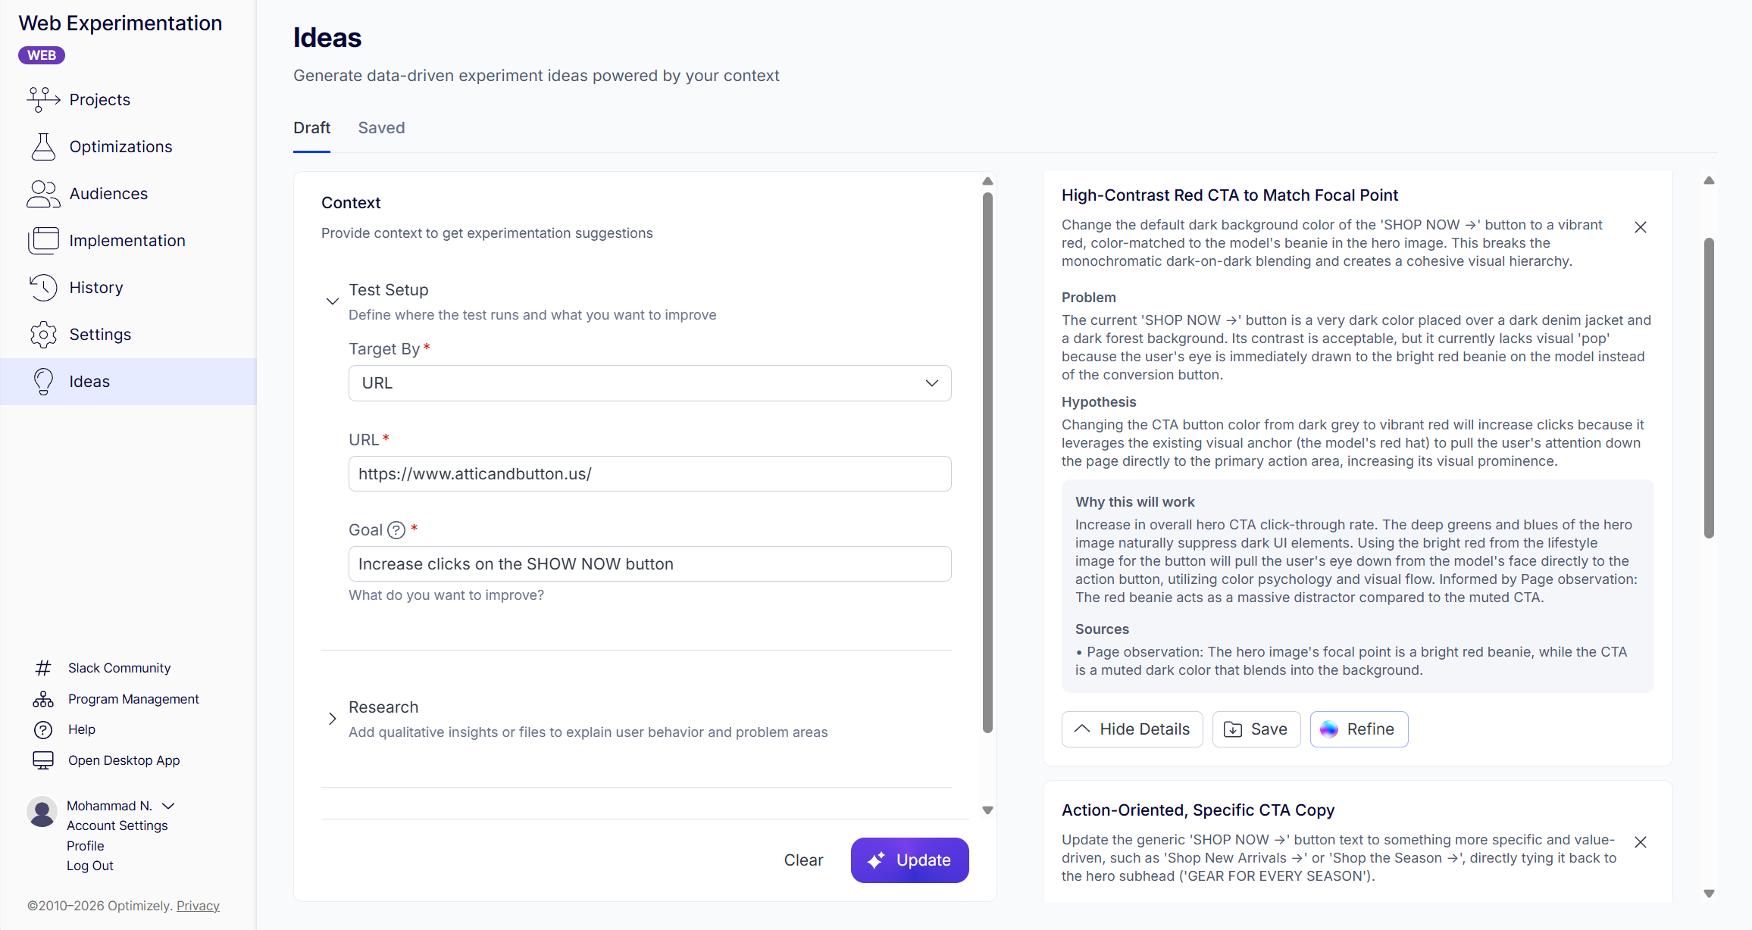Click the Goal help question-mark icon
This screenshot has height=930, width=1752.
click(396, 530)
